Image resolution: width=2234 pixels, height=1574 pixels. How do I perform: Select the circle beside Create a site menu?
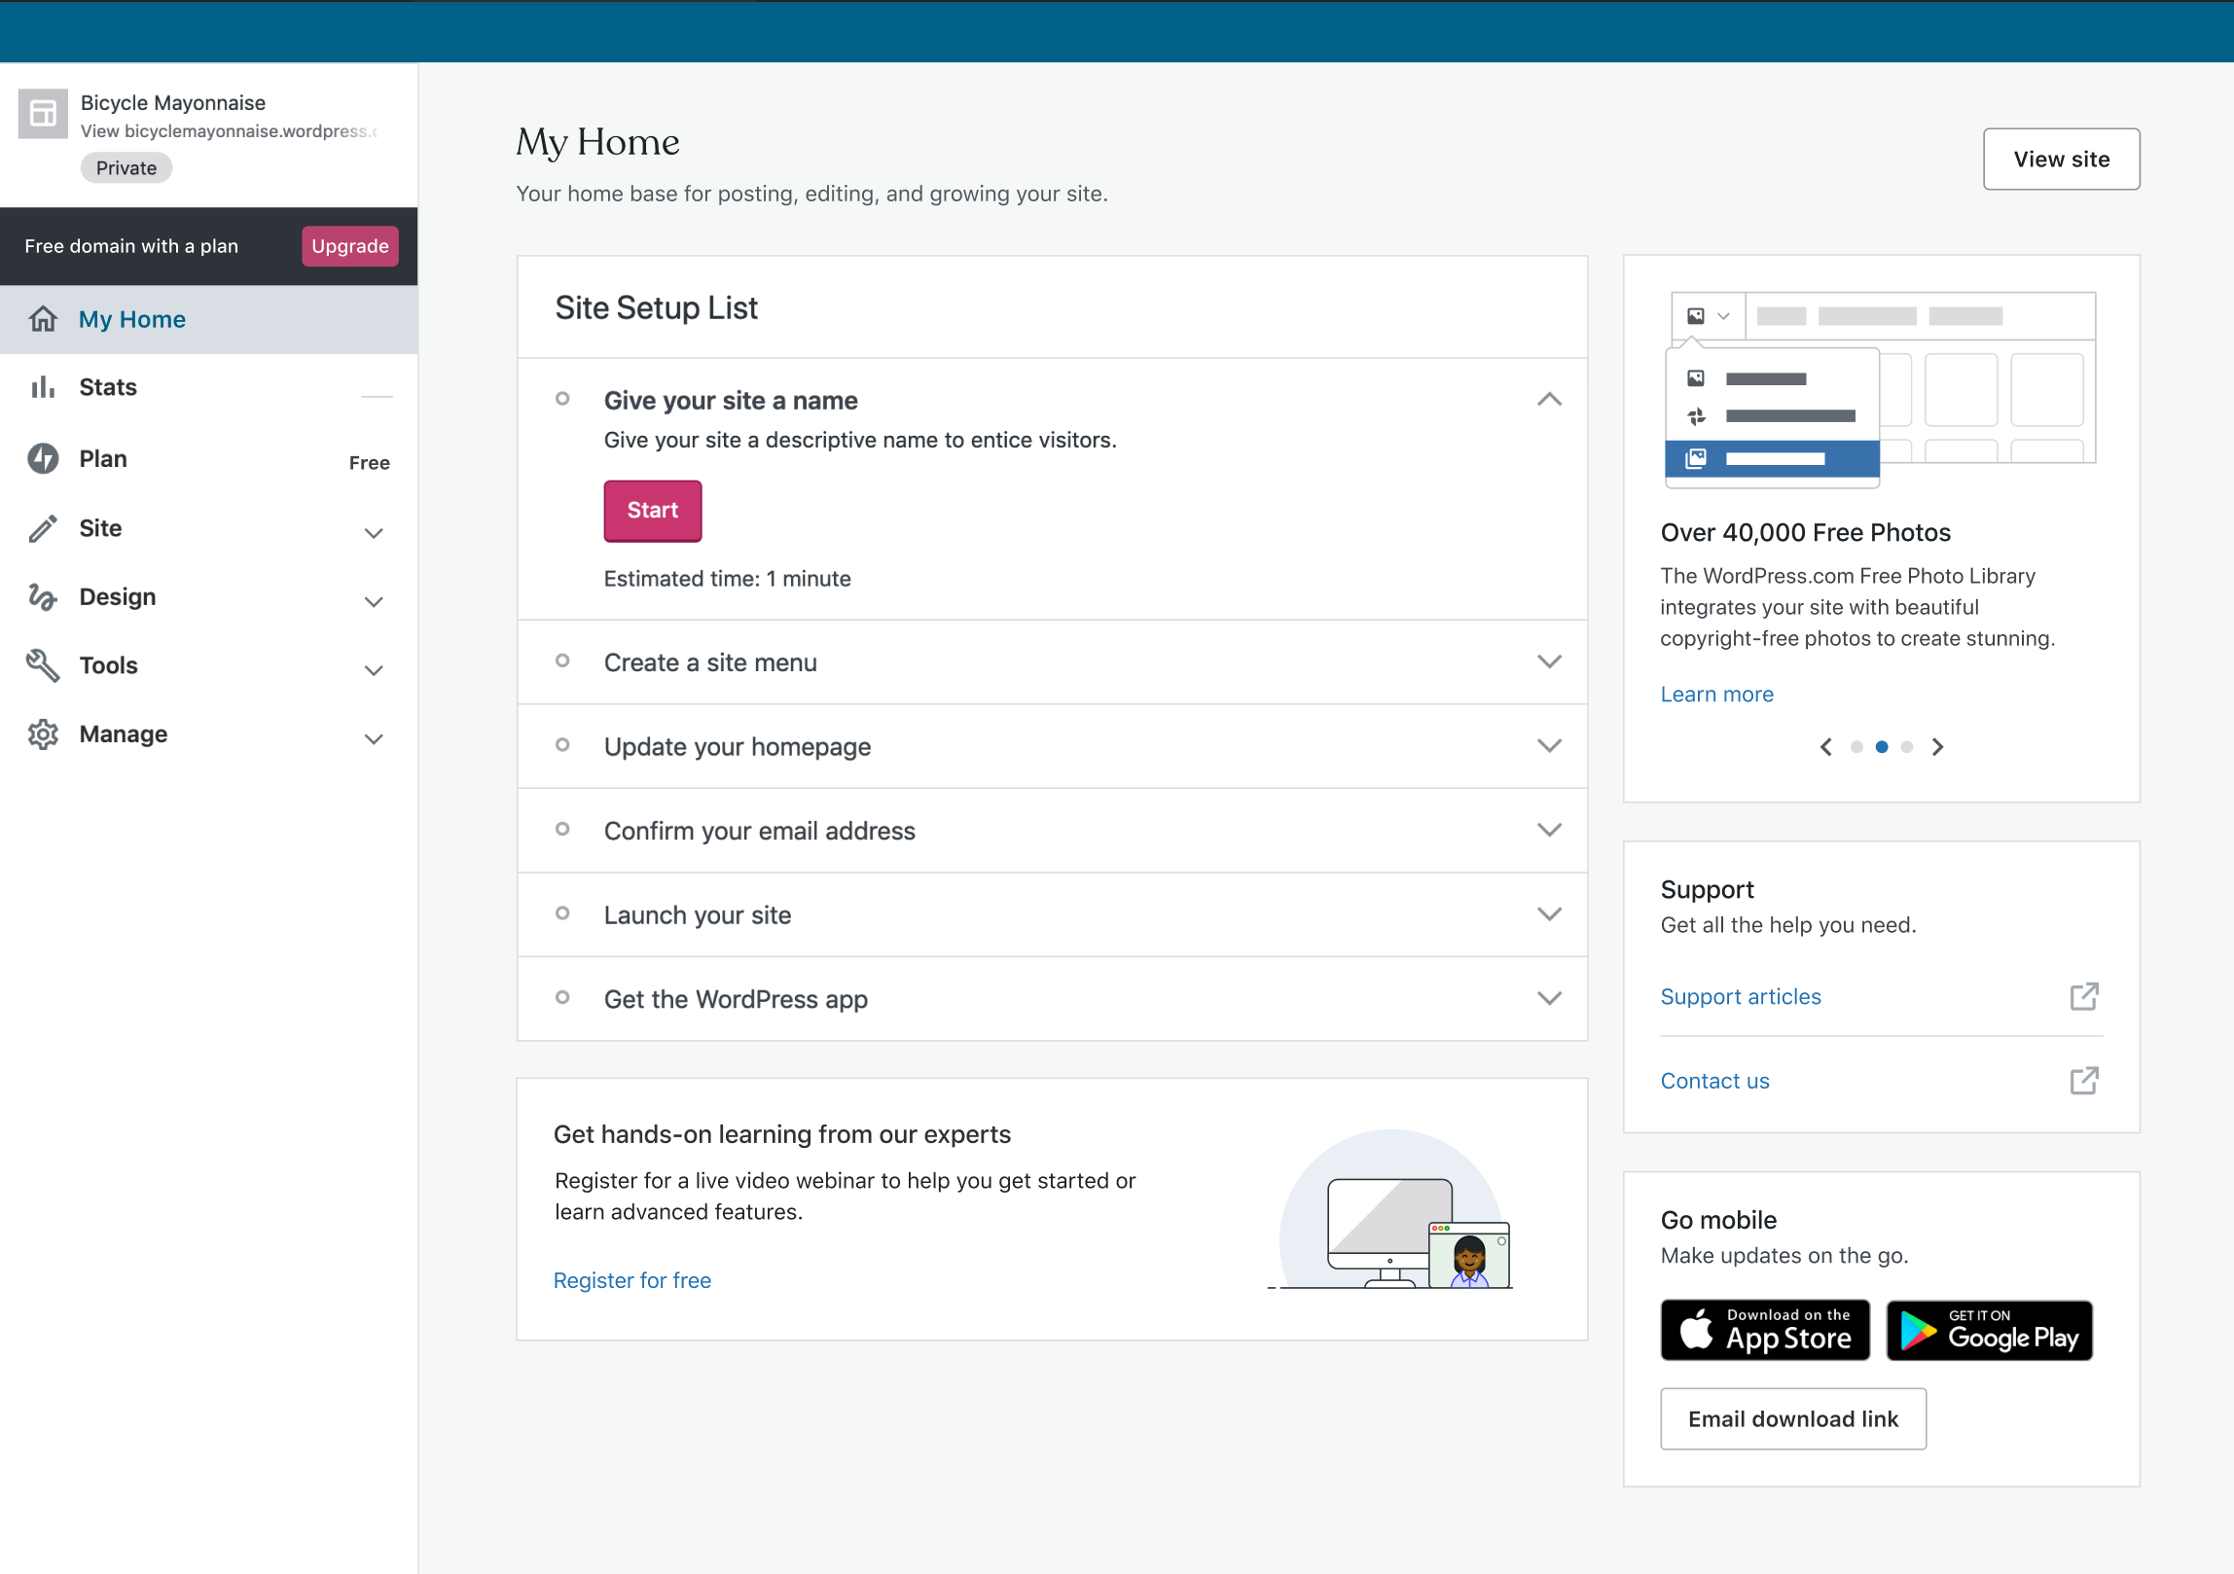click(x=562, y=662)
